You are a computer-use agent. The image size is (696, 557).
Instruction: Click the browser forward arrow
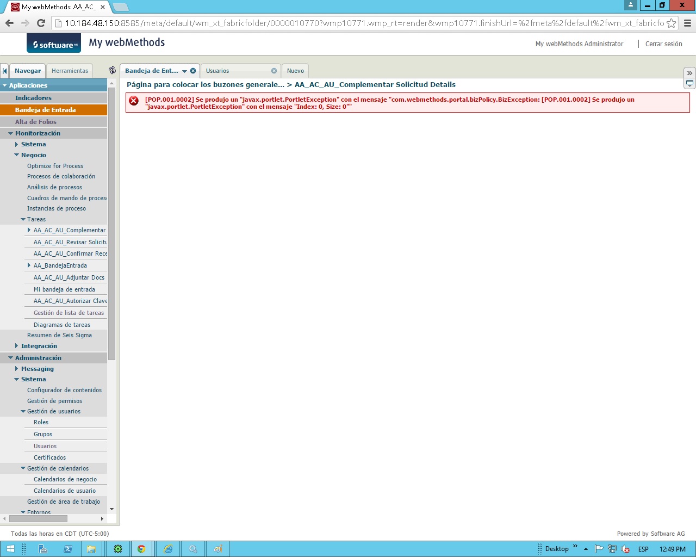pos(25,23)
